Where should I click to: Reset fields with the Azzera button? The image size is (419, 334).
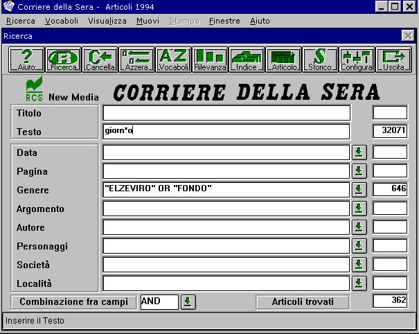point(137,60)
